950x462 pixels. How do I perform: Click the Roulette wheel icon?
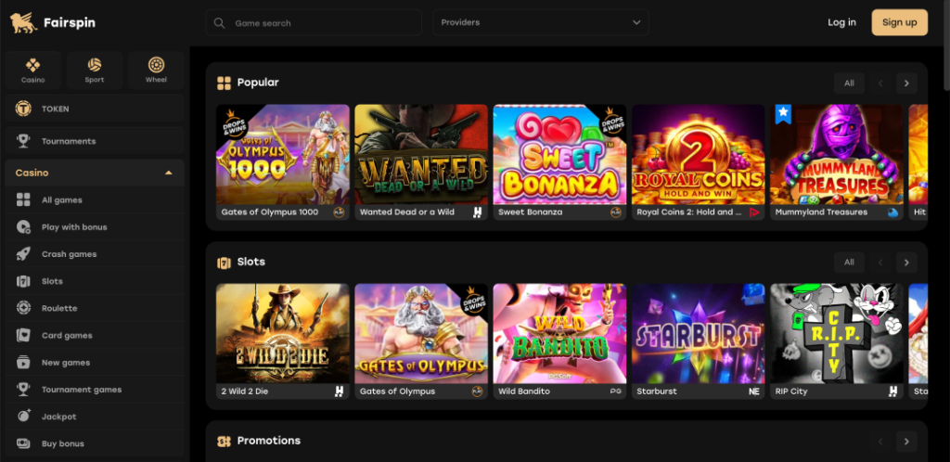pyautogui.click(x=23, y=308)
